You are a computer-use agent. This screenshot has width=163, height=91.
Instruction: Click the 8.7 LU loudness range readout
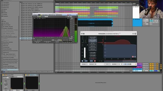[x=93, y=43]
